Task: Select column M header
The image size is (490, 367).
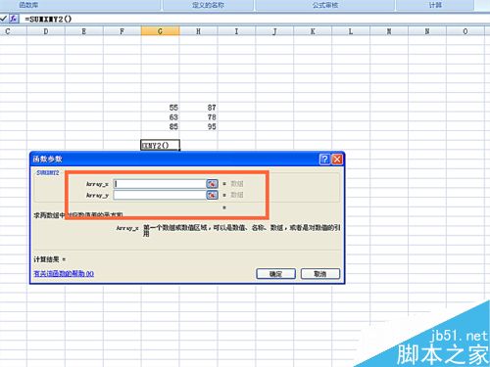Action: 389,31
